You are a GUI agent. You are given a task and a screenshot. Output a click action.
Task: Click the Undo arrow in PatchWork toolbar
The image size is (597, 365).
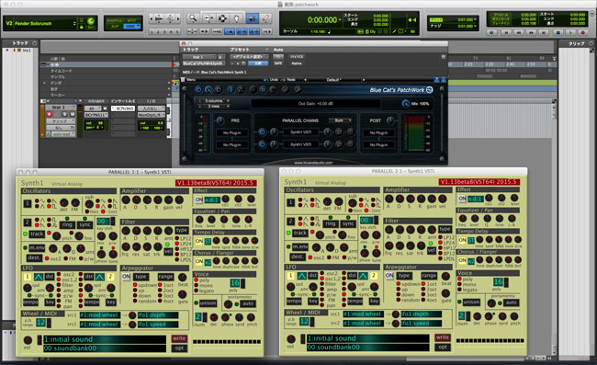[x=265, y=80]
